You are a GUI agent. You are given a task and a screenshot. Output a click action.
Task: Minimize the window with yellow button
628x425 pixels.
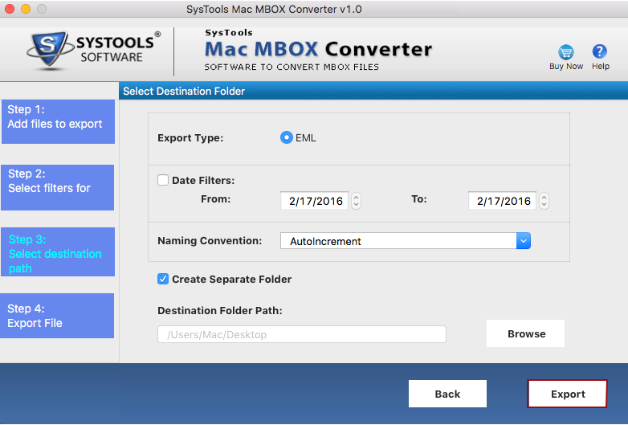(26, 8)
